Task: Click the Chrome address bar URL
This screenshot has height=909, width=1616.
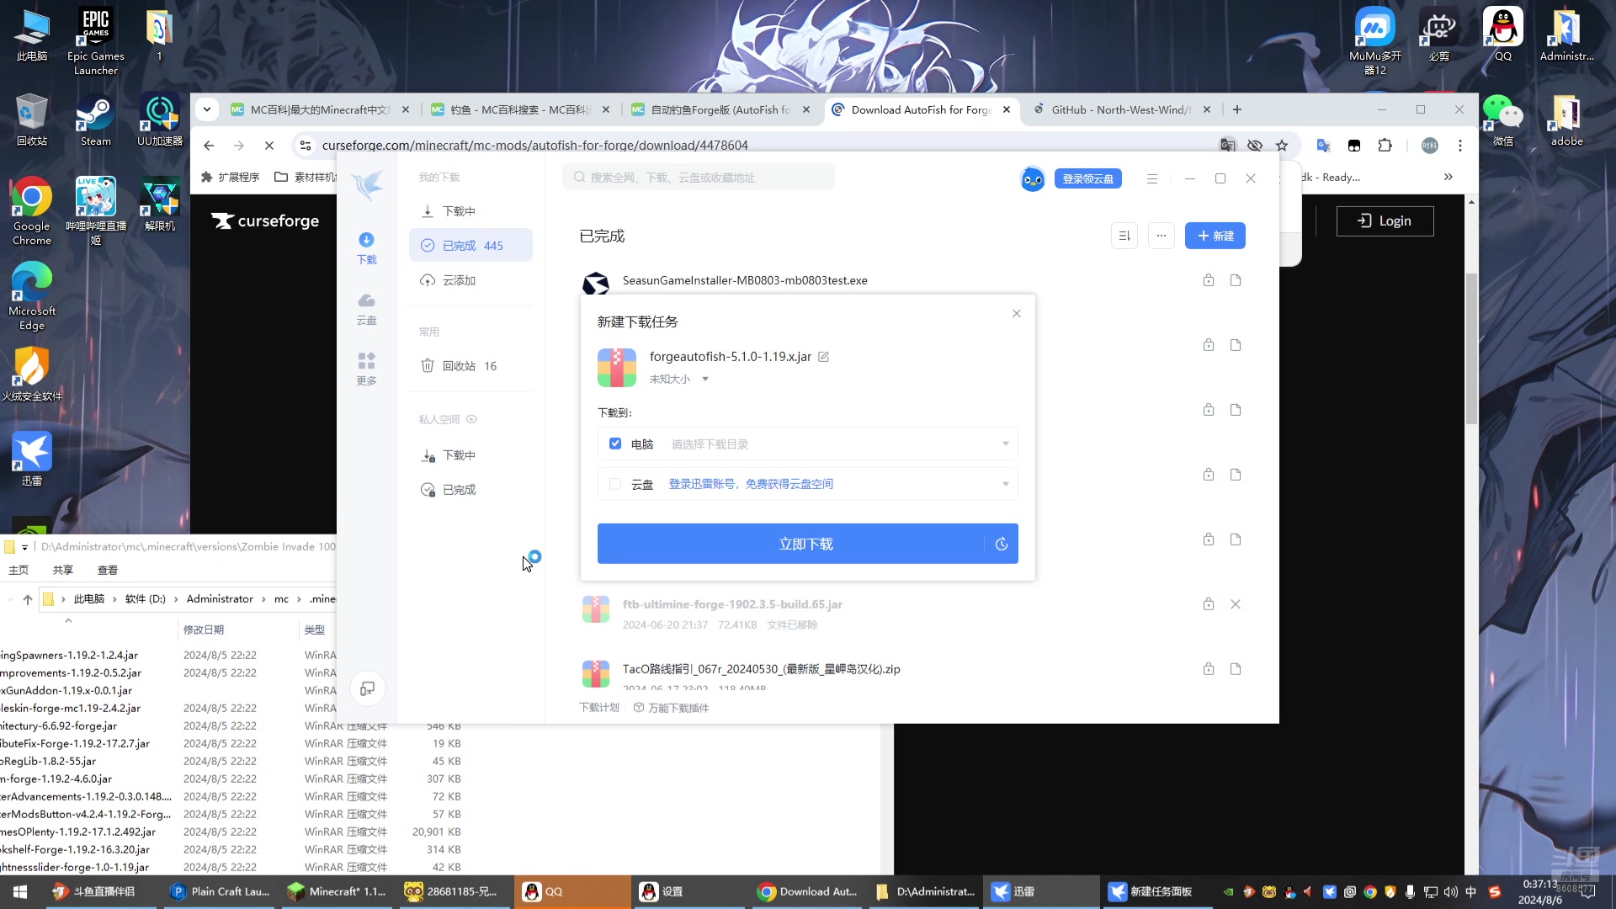Action: point(535,146)
